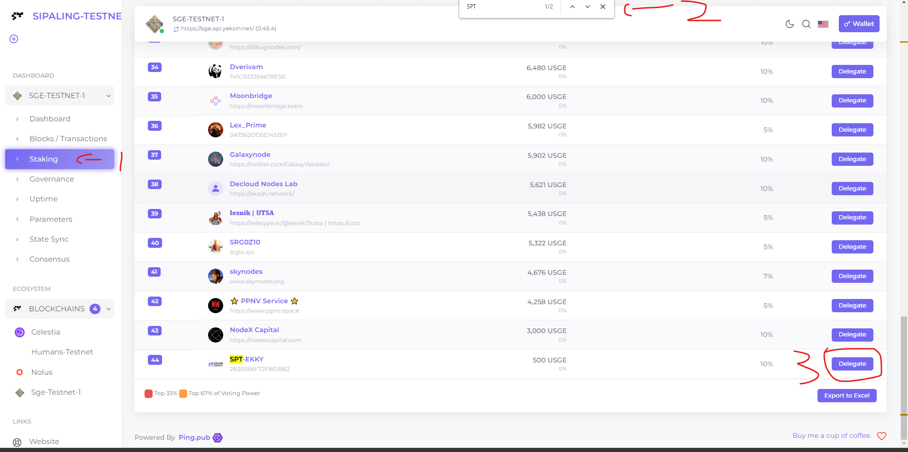Click the Wallet button
The height and width of the screenshot is (452, 908).
859,24
